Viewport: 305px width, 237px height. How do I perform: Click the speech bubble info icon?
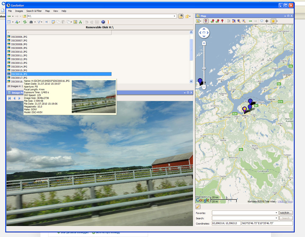point(262,21)
